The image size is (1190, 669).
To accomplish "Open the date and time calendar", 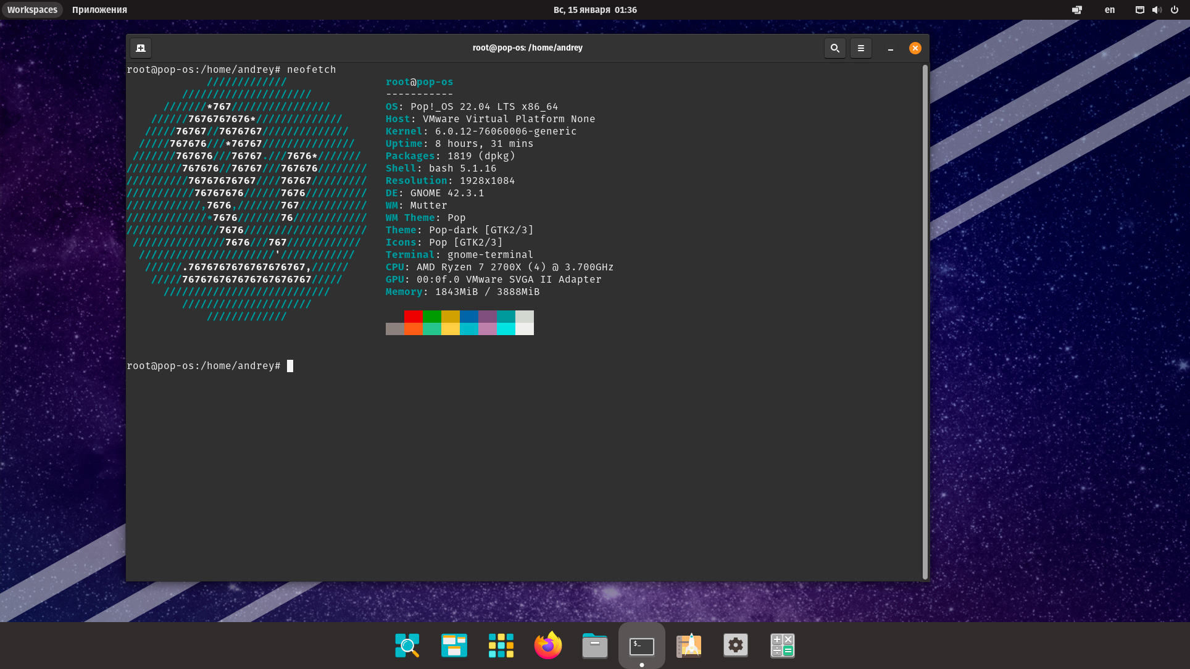I will coord(595,10).
